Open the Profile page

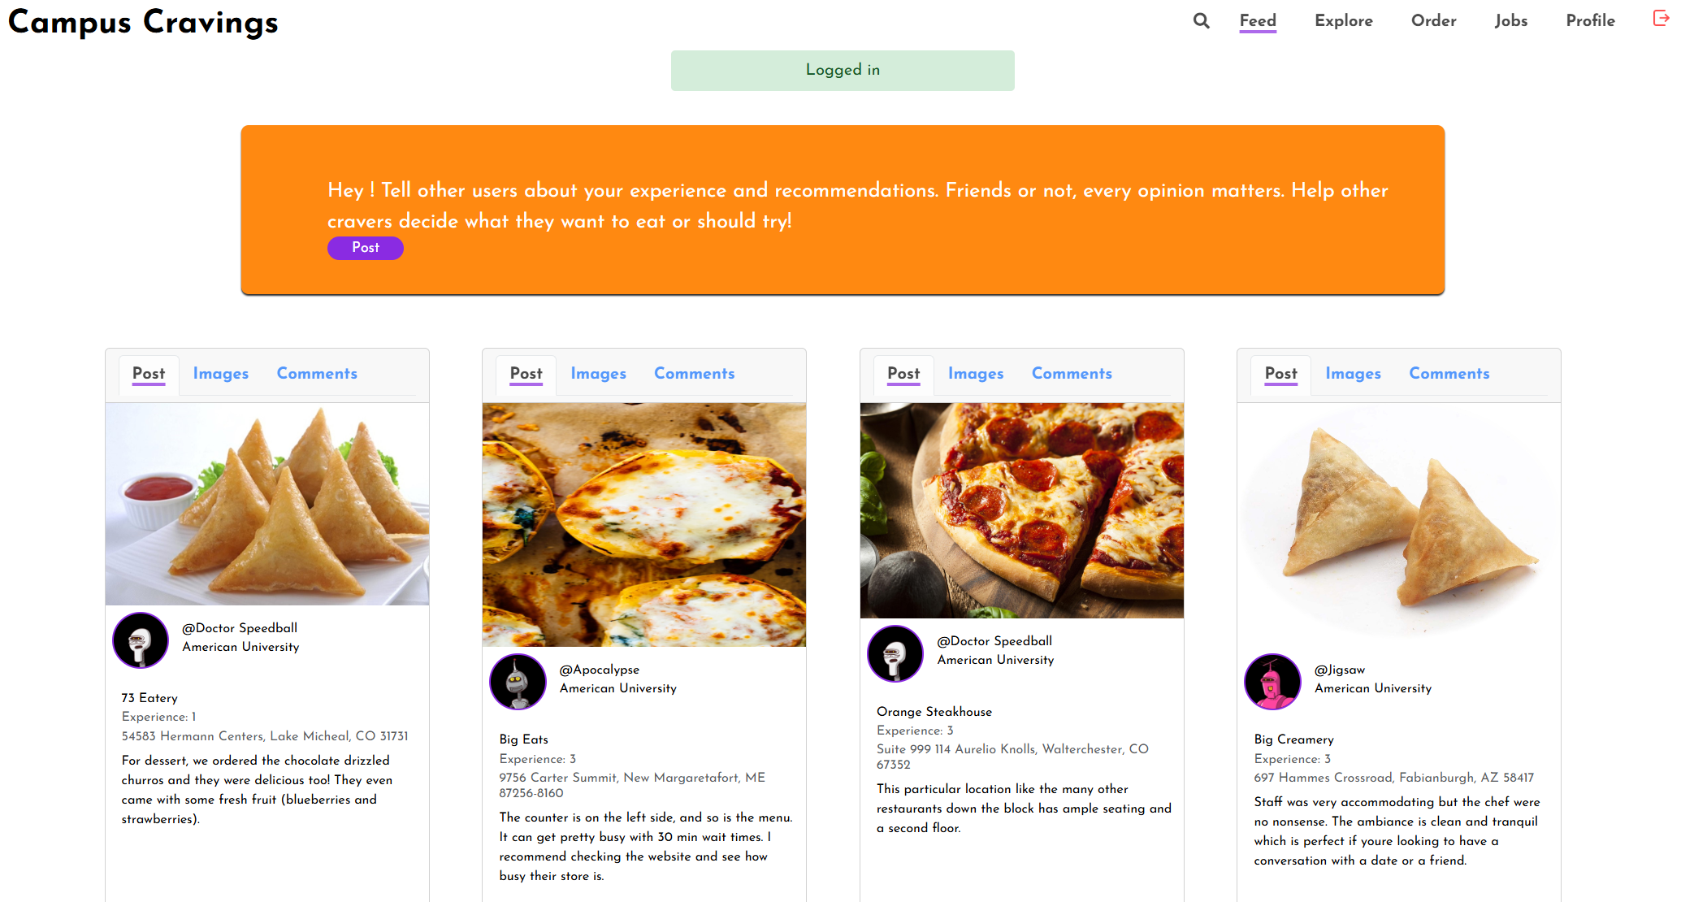click(1590, 21)
